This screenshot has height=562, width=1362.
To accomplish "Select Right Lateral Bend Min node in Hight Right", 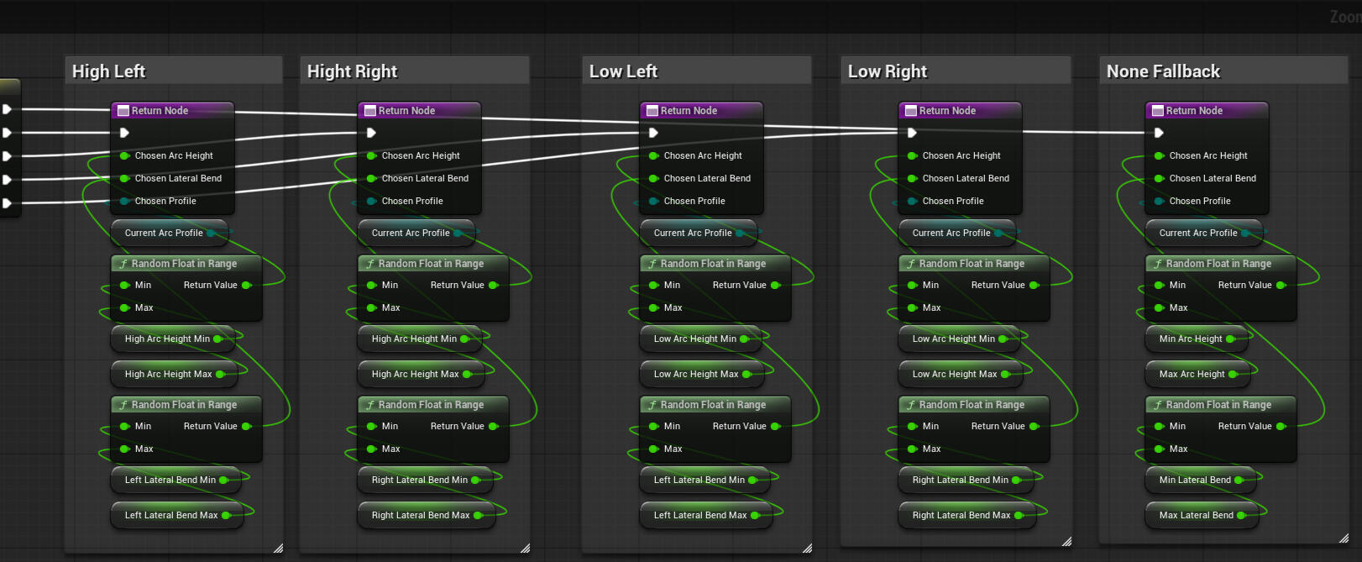I will pos(425,480).
